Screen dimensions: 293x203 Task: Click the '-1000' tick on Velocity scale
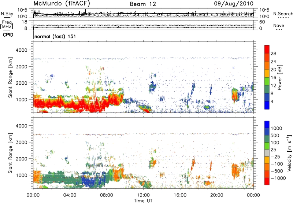(278, 178)
